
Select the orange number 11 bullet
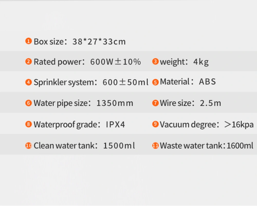tap(155, 146)
